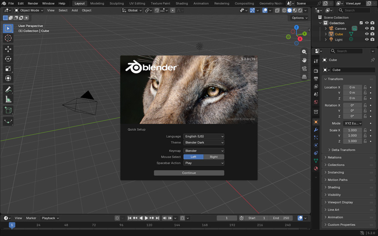Click the X axis on navigation gizmo

pyautogui.click(x=300, y=39)
